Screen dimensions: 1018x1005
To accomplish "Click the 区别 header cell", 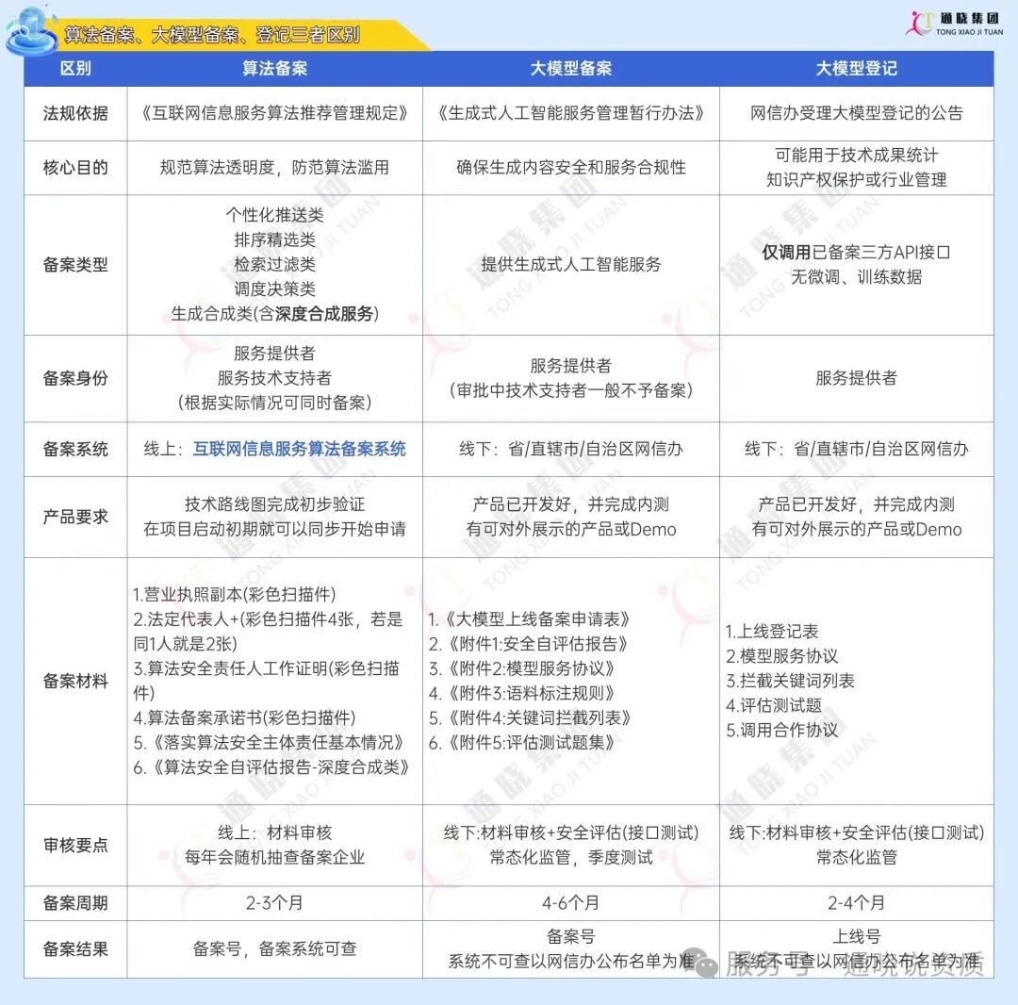I will [x=74, y=68].
